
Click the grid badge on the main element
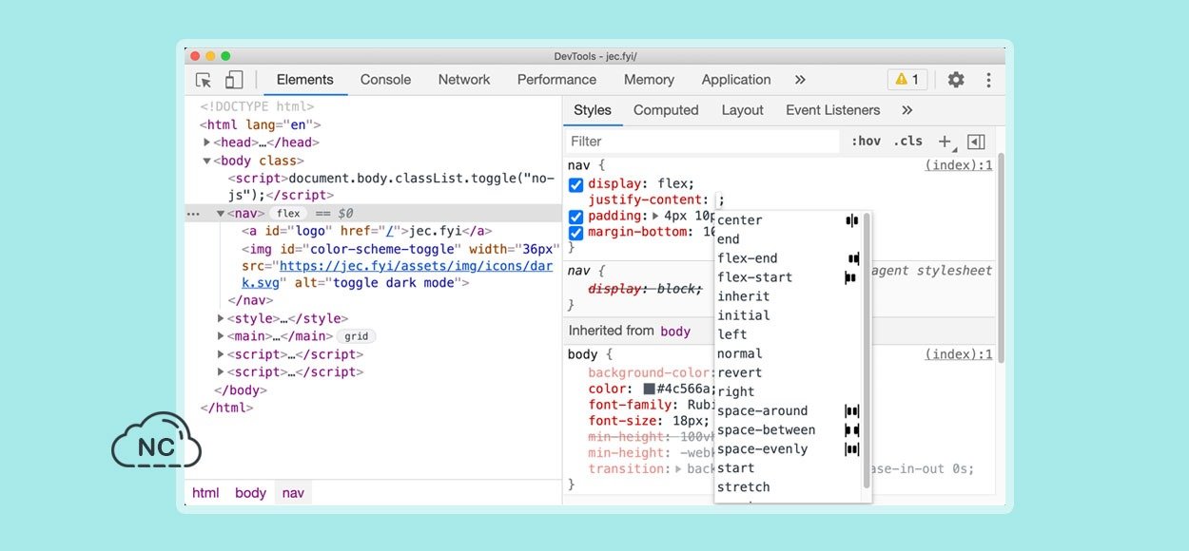click(357, 336)
